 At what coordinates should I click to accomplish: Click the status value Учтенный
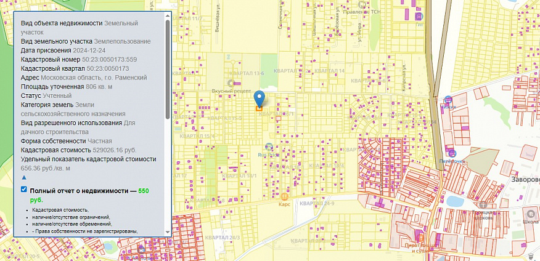pyautogui.click(x=57, y=95)
